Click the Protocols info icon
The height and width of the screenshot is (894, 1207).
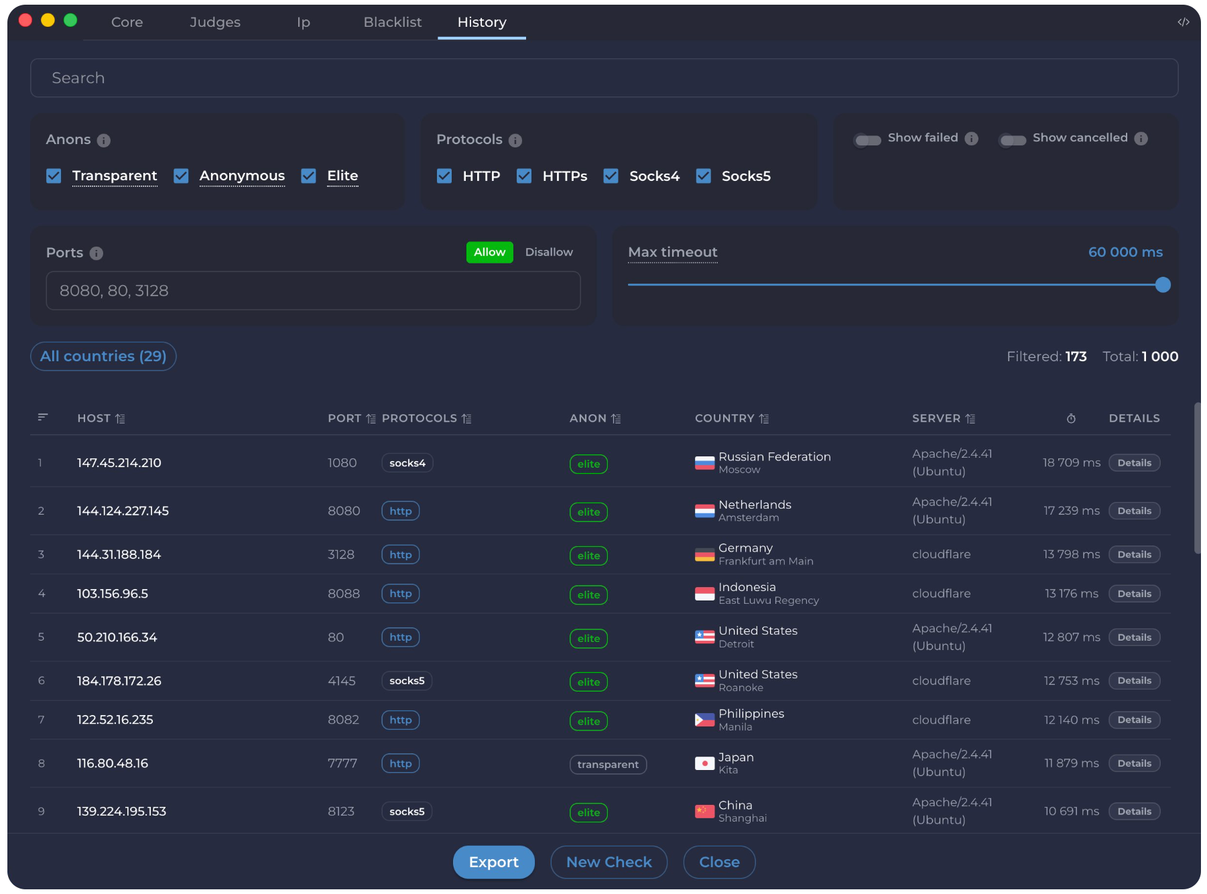coord(515,140)
